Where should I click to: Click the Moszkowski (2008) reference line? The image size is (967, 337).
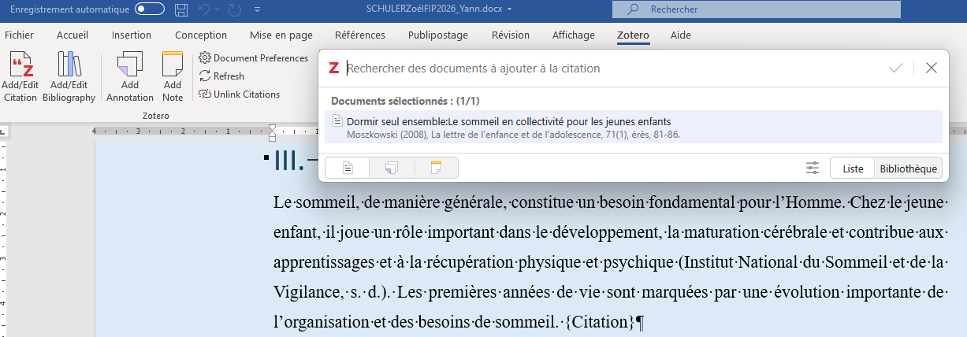[513, 135]
